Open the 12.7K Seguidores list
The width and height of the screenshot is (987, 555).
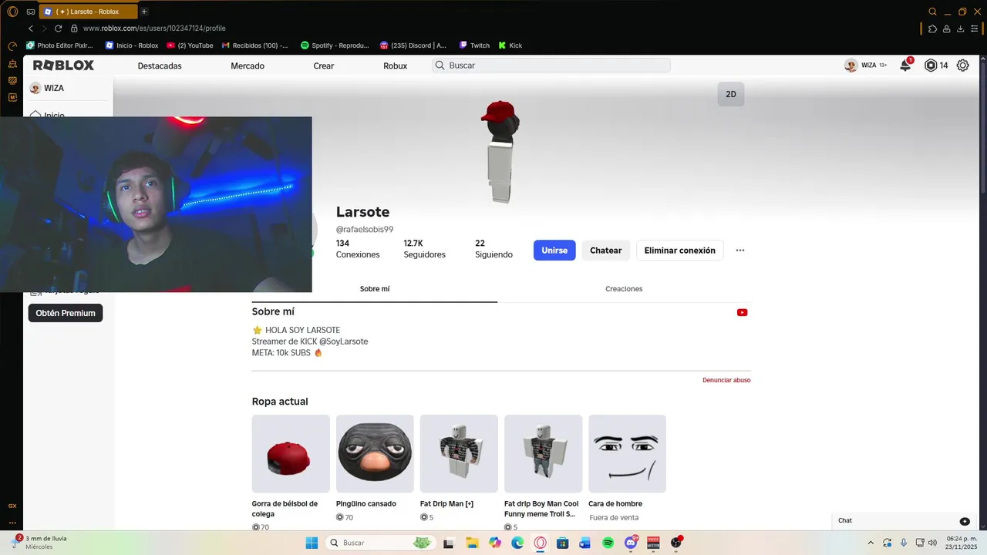click(425, 248)
